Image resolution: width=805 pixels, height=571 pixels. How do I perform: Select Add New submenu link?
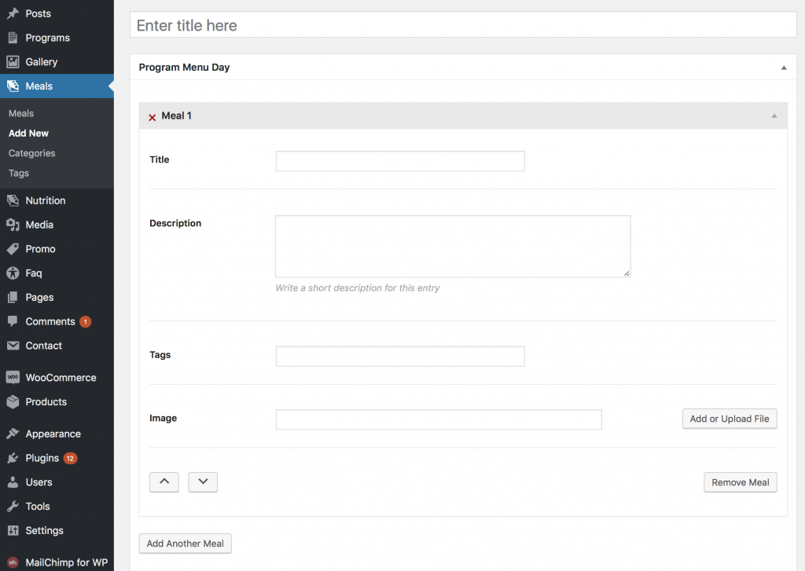pyautogui.click(x=29, y=134)
